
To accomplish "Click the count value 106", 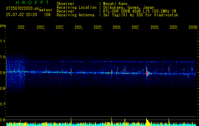I will (47, 15).
